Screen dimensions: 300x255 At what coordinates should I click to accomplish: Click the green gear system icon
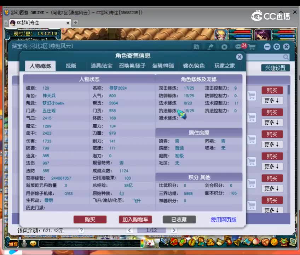click(283, 242)
